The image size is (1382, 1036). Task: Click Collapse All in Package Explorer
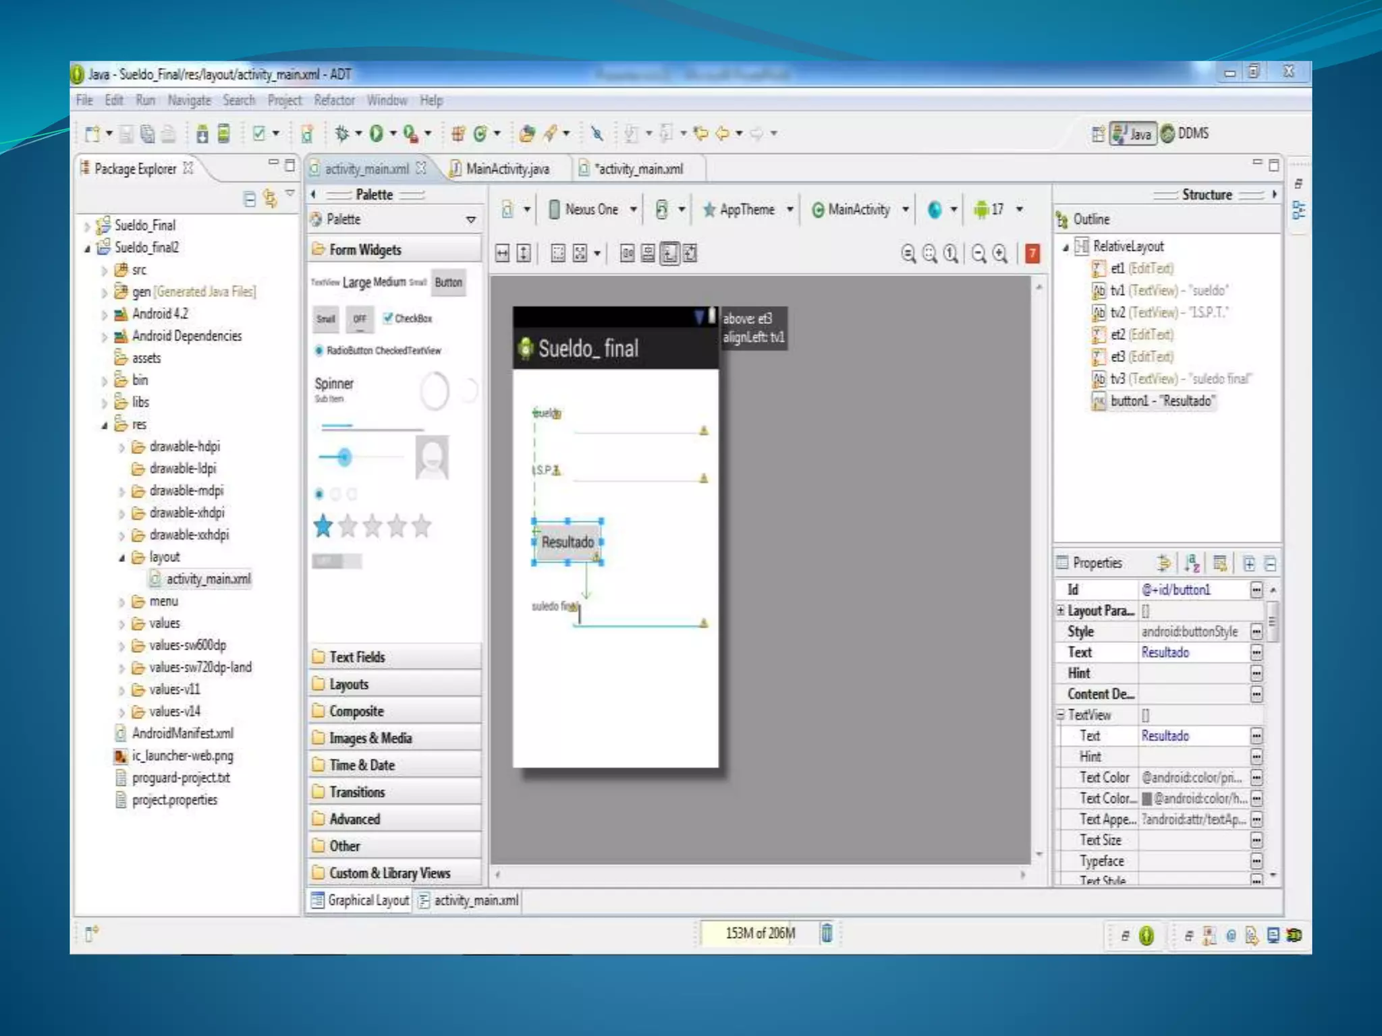[x=249, y=198]
